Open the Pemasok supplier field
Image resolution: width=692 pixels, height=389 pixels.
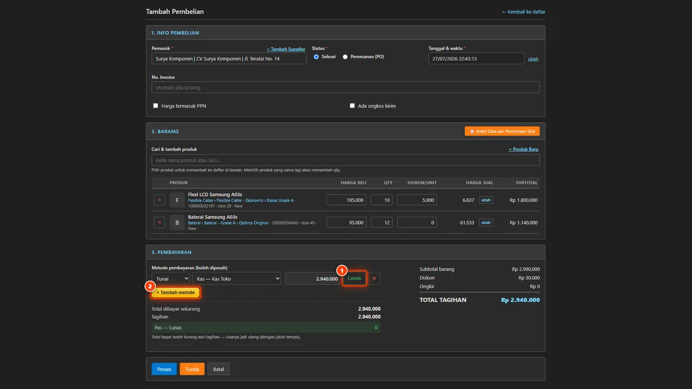229,58
